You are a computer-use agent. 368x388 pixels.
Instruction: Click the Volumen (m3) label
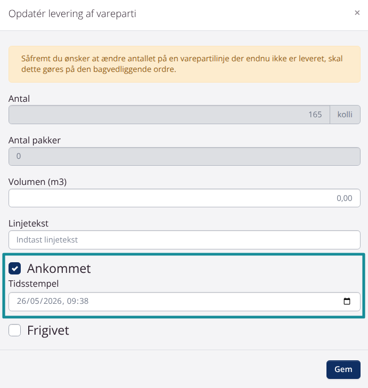tap(38, 182)
